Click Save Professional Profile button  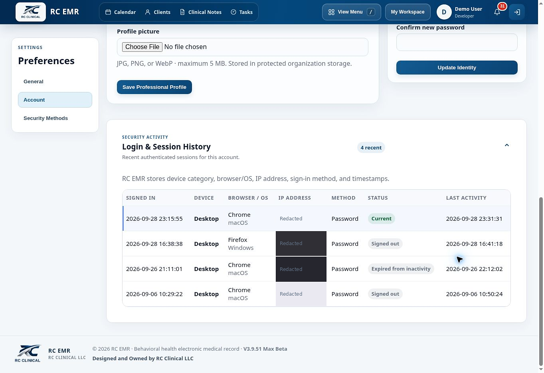coord(154,87)
